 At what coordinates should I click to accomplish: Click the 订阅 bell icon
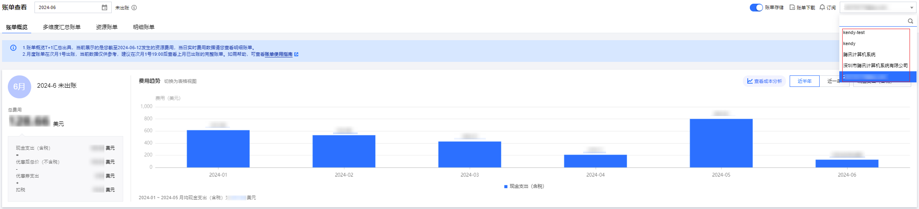click(x=822, y=7)
